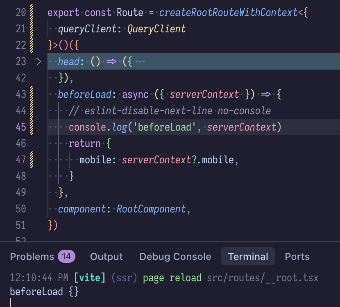The image size is (340, 307).
Task: Click serverContext argument in console.log call
Action: tap(241, 127)
